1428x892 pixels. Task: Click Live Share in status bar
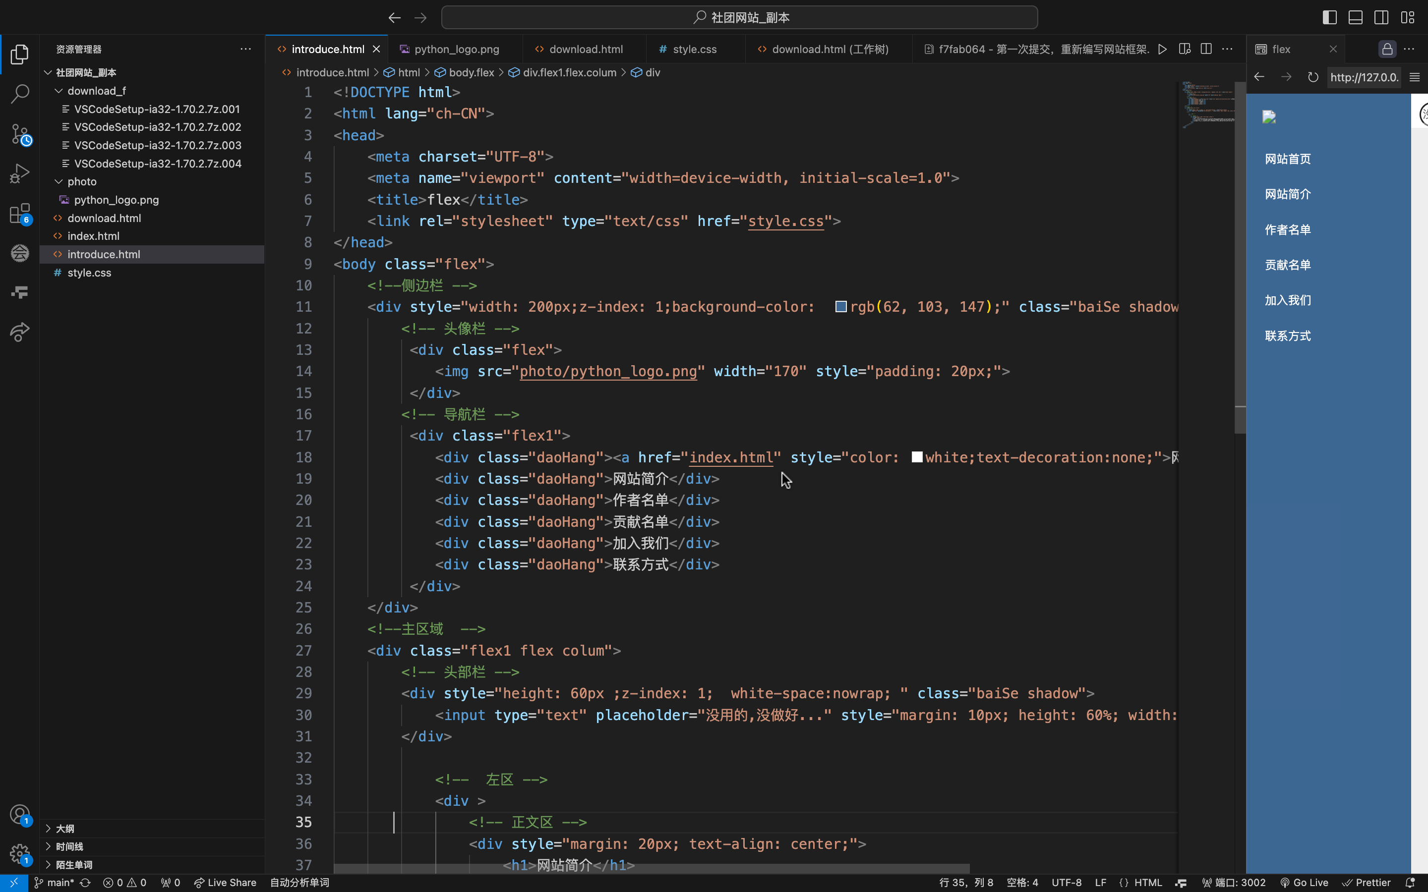coord(226,883)
